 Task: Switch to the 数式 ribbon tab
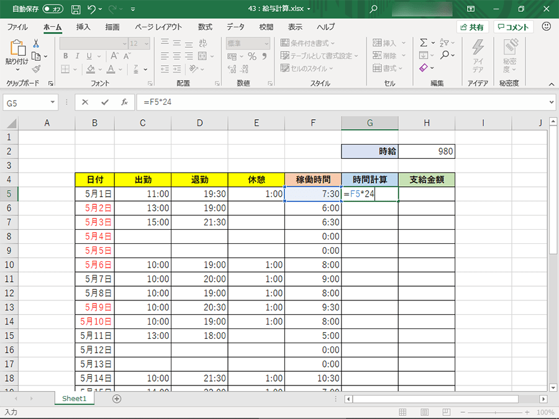point(205,27)
